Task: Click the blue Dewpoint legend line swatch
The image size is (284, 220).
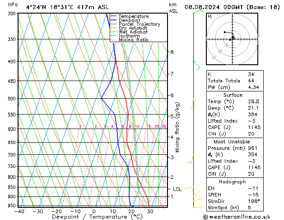Action: pos(113,20)
